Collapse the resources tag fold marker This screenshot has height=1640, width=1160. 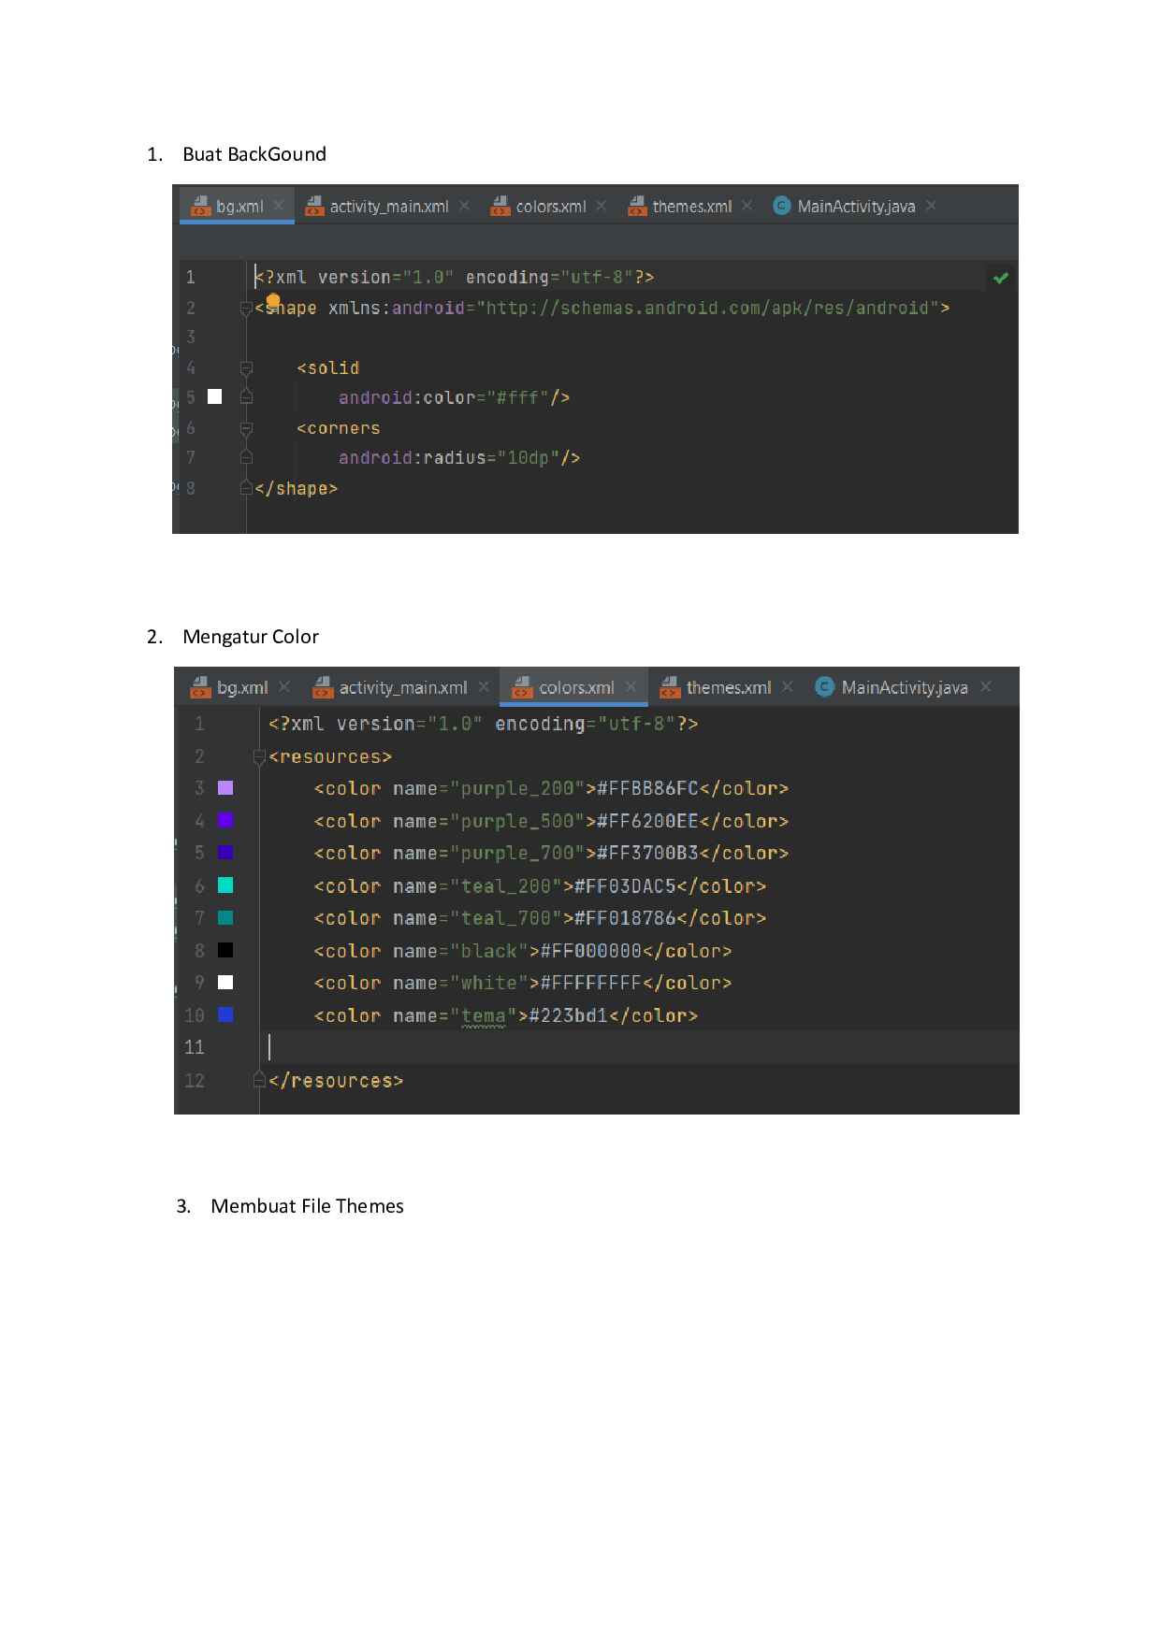point(260,756)
